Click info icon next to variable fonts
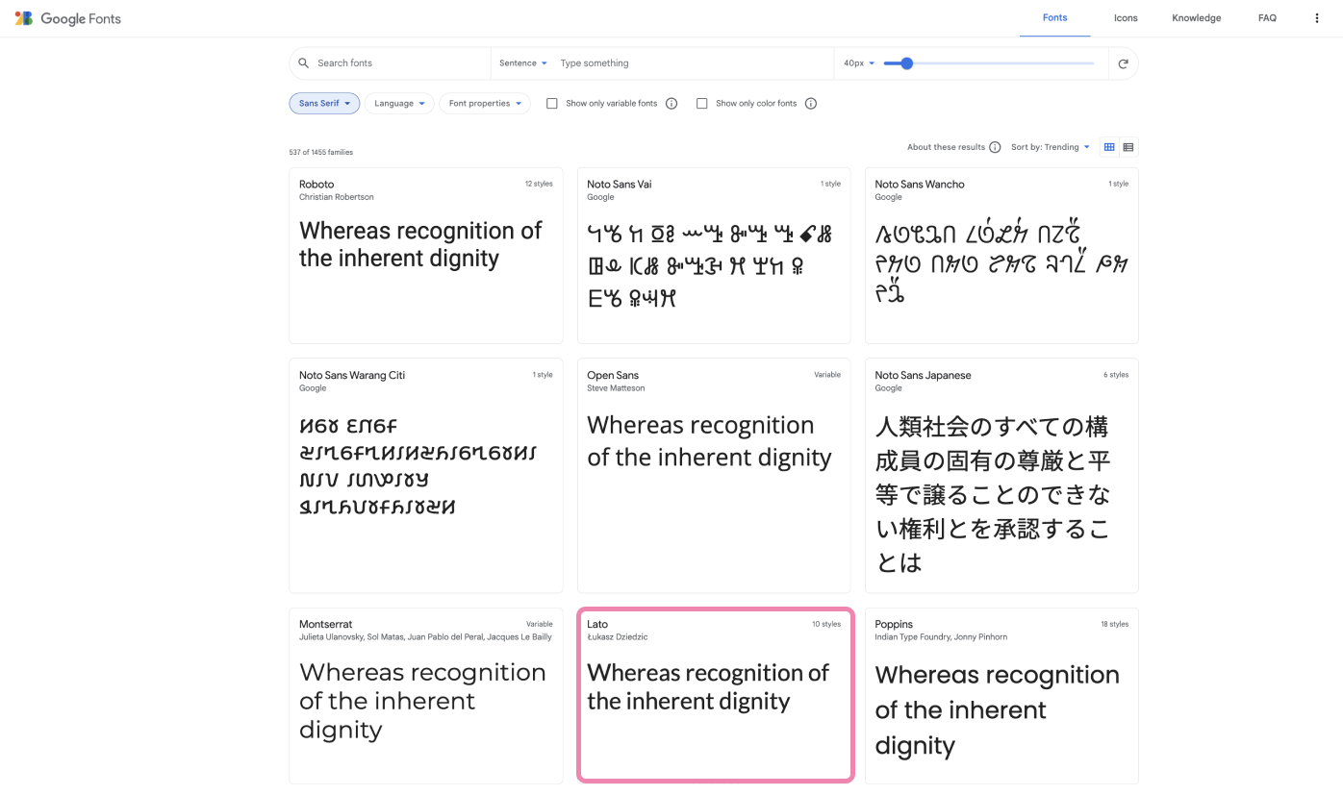Image resolution: width=1343 pixels, height=795 pixels. pos(671,104)
